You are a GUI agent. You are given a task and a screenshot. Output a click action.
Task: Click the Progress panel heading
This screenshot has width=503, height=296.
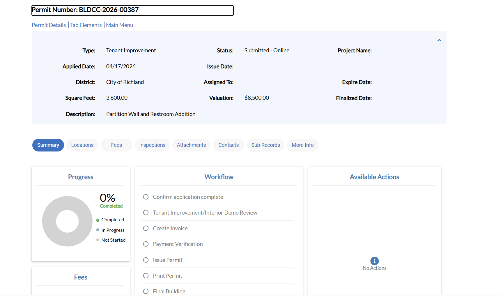tap(81, 177)
